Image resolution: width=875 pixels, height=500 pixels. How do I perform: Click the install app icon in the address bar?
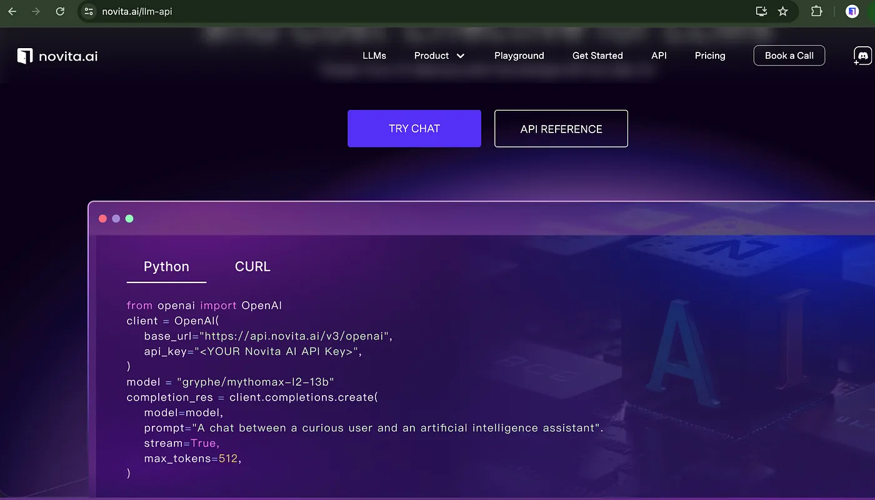click(x=761, y=11)
